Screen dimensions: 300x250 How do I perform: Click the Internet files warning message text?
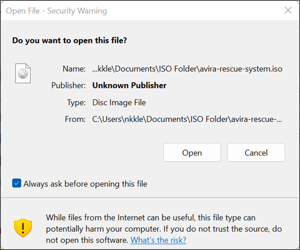(x=164, y=229)
